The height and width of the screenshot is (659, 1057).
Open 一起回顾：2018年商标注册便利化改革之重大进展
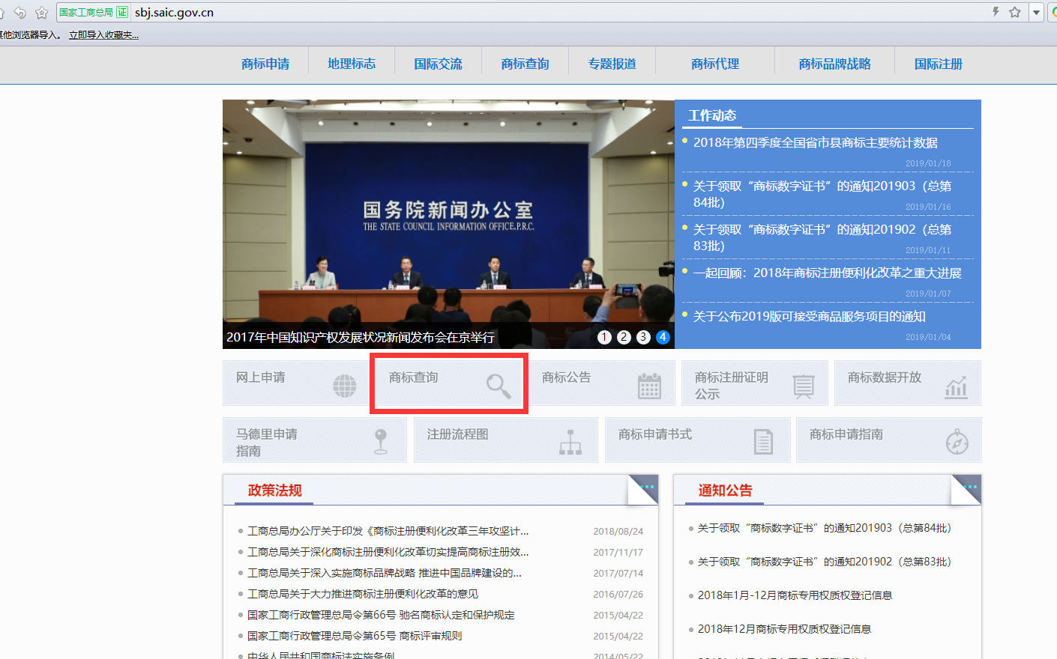click(x=828, y=273)
